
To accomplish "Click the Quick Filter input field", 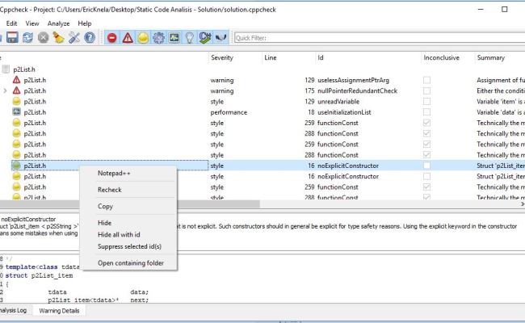I will coord(380,38).
